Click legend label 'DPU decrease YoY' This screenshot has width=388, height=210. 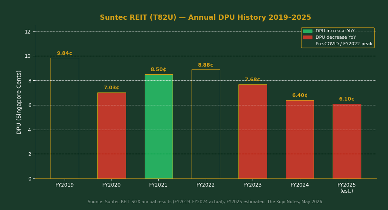(336, 37)
